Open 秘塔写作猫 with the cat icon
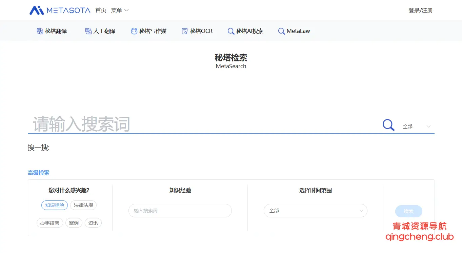 point(134,31)
